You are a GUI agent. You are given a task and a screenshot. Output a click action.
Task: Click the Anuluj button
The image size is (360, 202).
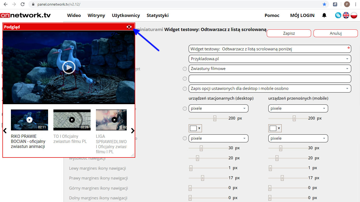pos(336,33)
